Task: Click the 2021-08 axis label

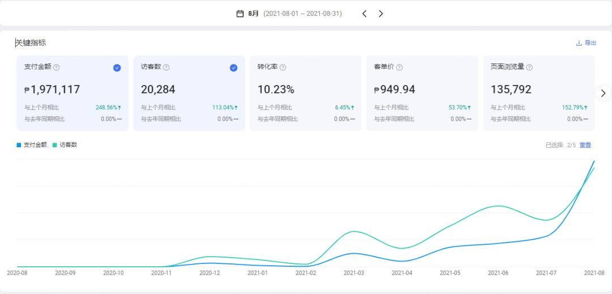Action: point(594,273)
